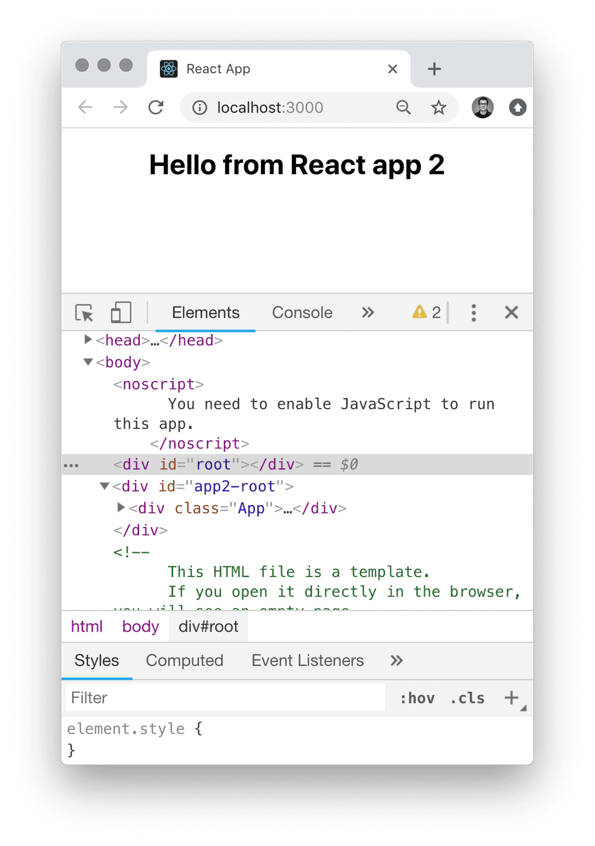Click the styles Filter input field

[224, 698]
